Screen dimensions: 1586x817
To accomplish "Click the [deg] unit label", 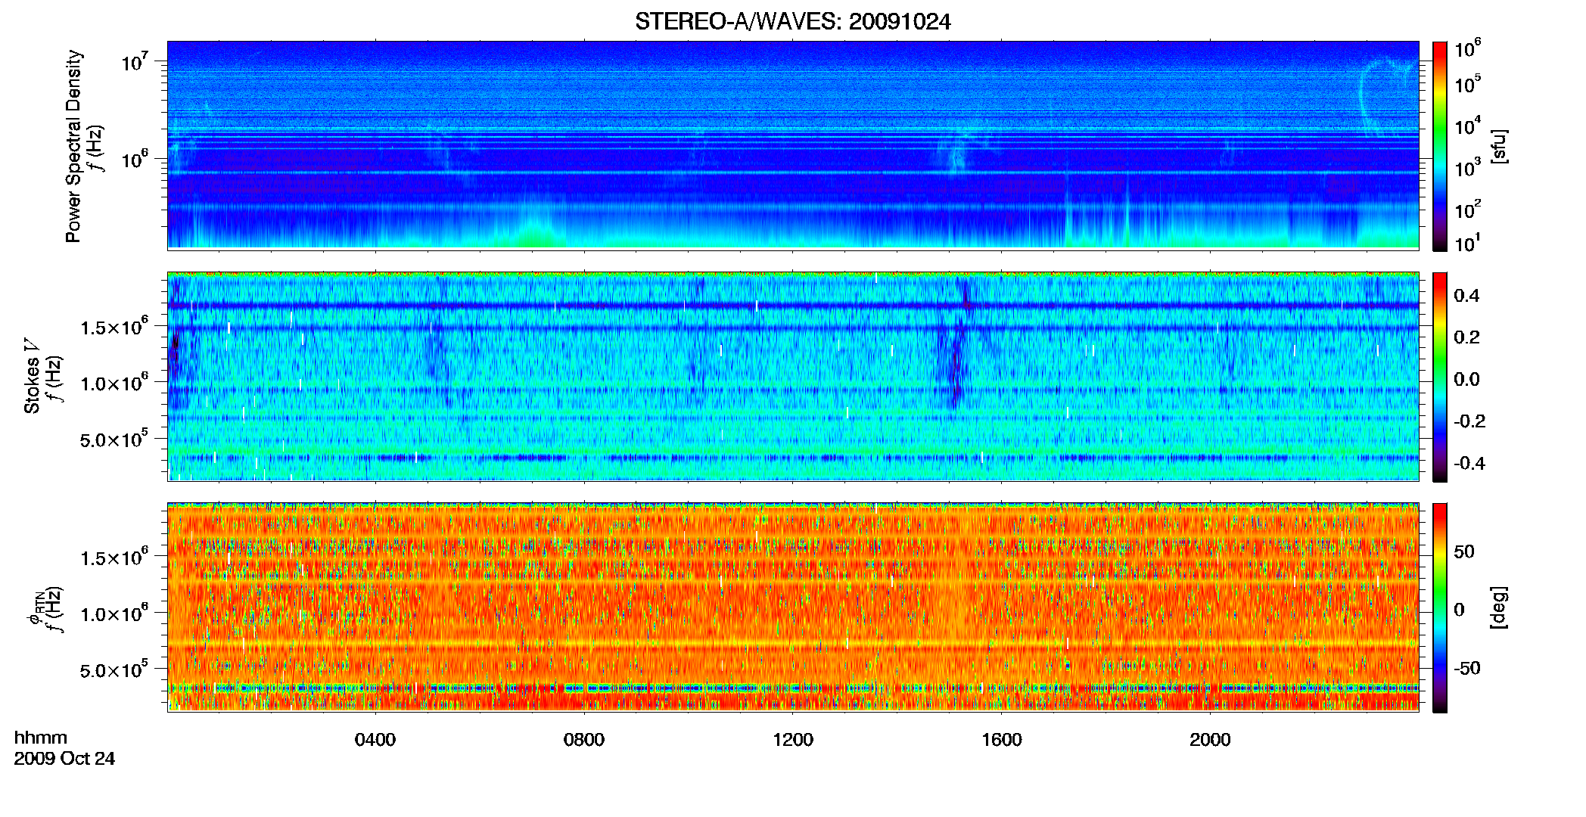I will (1499, 607).
